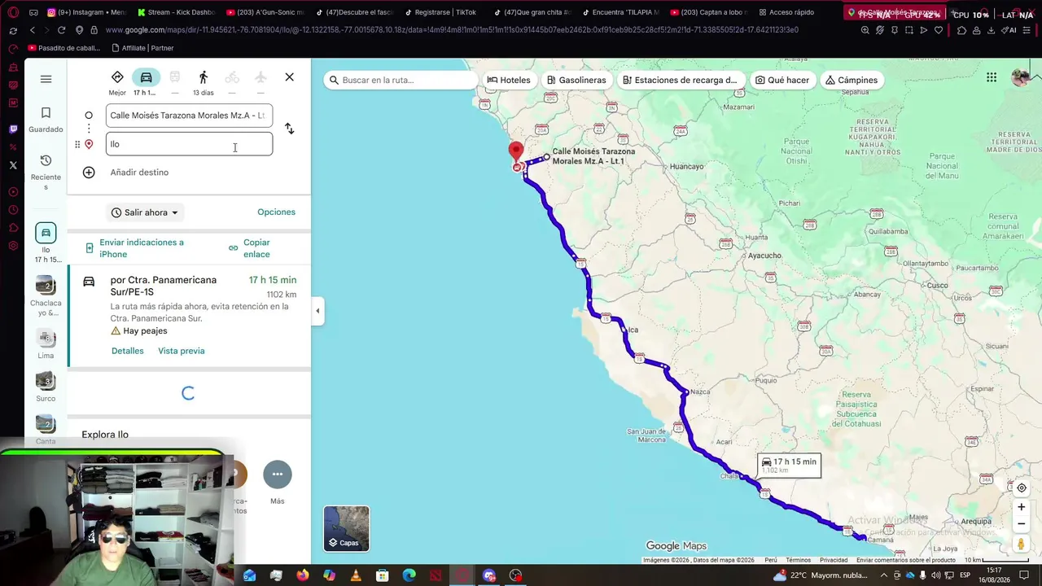Open route Opciones
This screenshot has width=1042, height=586.
(276, 212)
